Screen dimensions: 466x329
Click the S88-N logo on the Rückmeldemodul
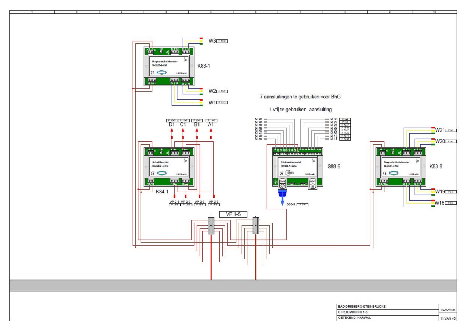(x=290, y=173)
